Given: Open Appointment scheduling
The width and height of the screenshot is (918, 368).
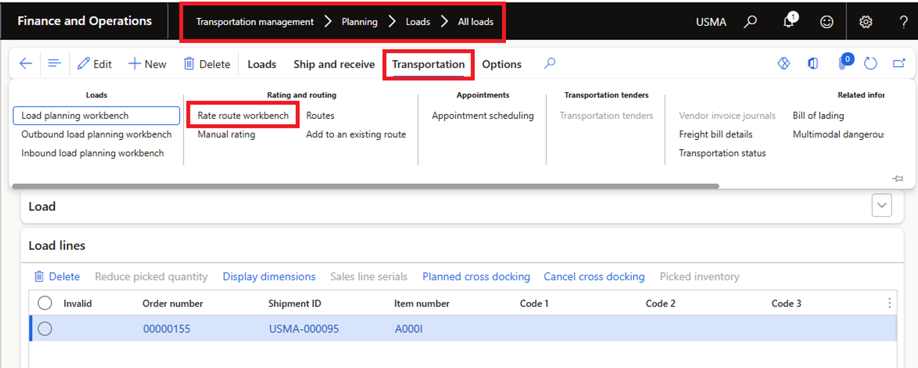Looking at the screenshot, I should pyautogui.click(x=483, y=115).
